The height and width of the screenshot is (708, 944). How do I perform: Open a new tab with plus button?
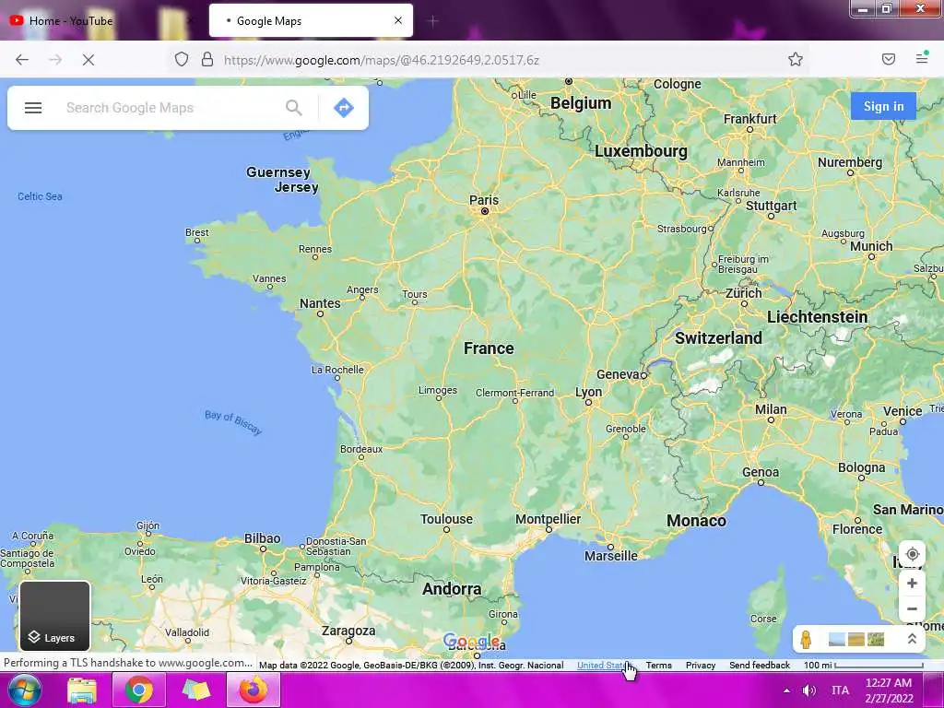(433, 21)
